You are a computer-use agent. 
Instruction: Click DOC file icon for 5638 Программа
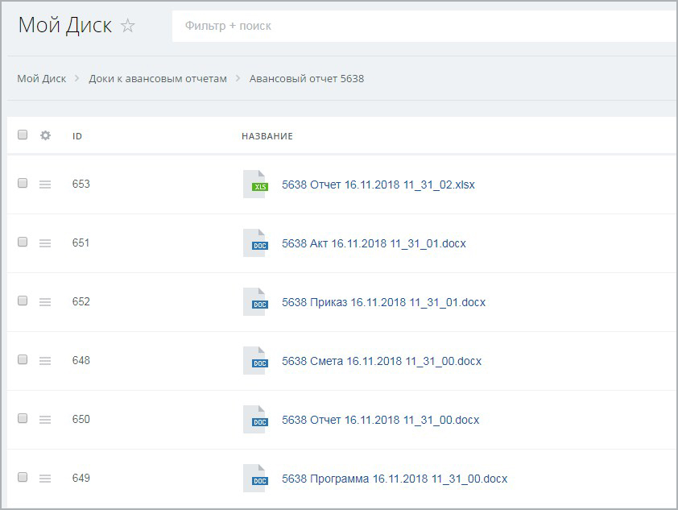click(254, 479)
